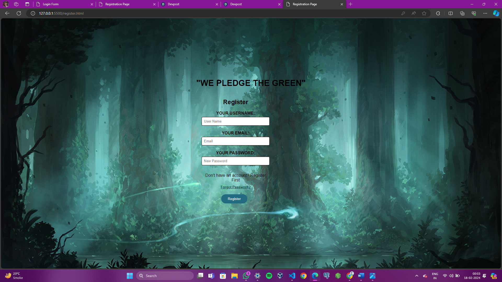Switch to the first Devpost tab
This screenshot has width=502, height=282.
pyautogui.click(x=188, y=4)
